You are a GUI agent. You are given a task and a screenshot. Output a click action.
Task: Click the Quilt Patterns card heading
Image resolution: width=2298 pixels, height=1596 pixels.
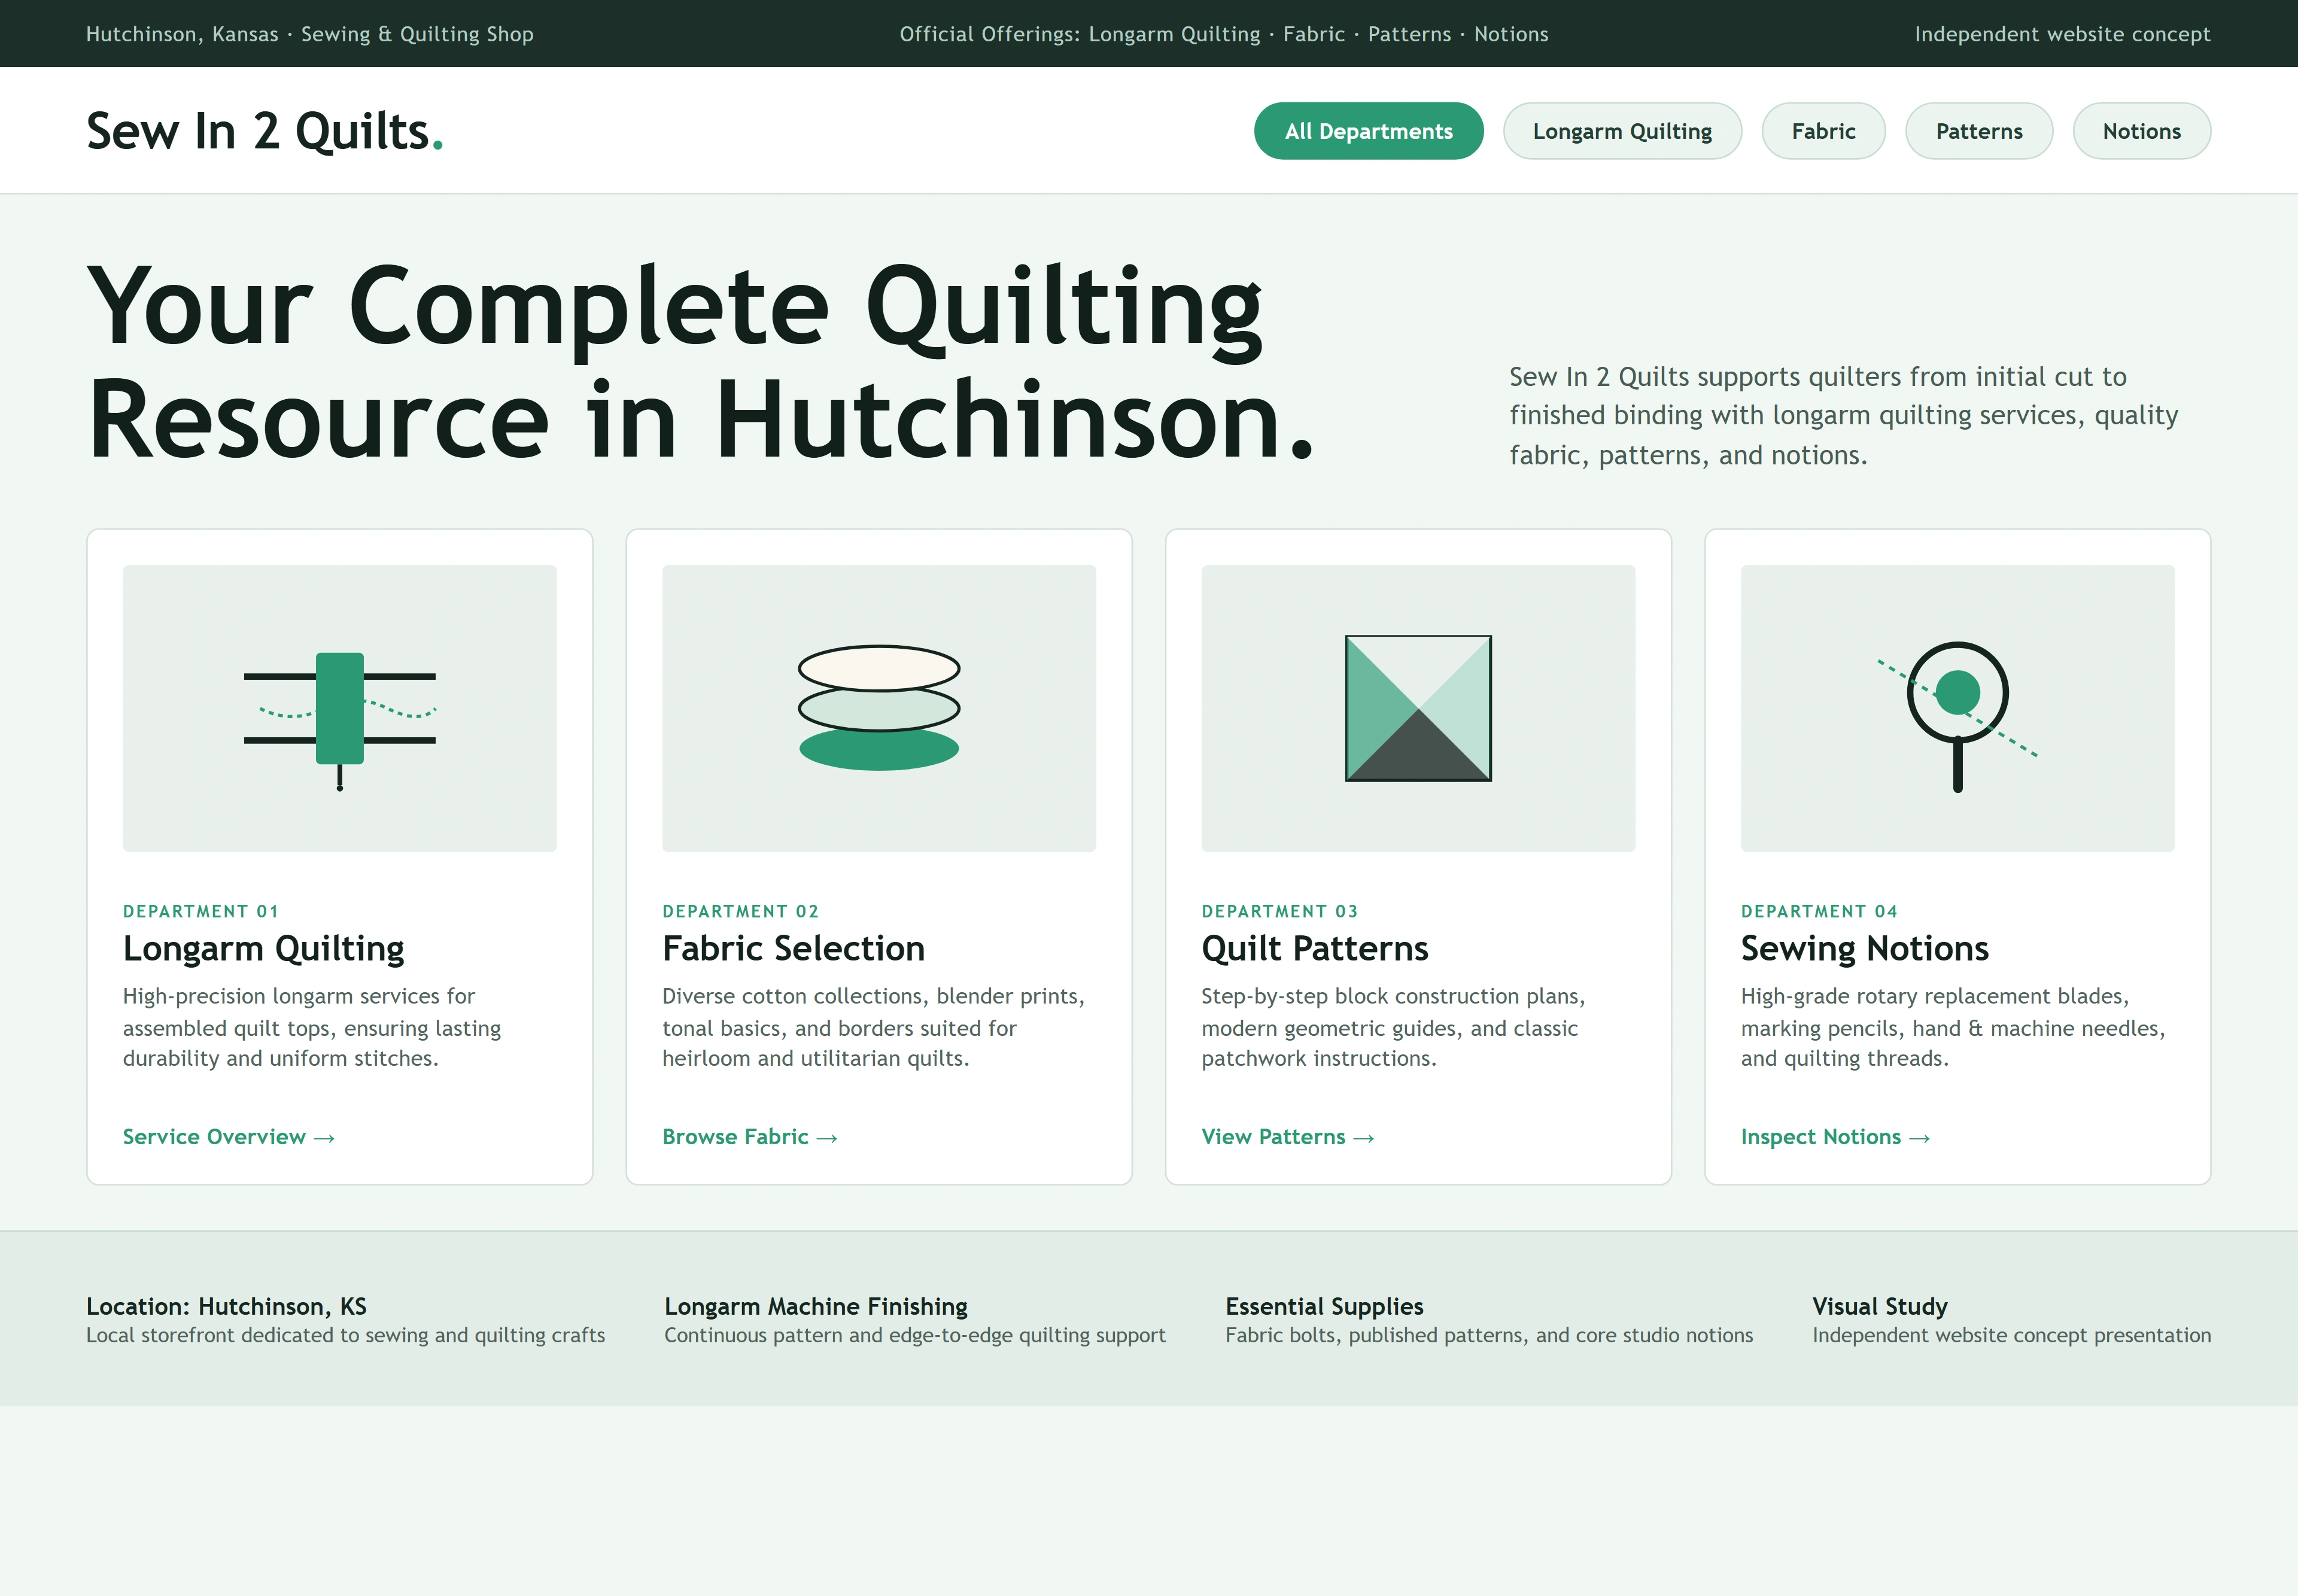tap(1314, 948)
